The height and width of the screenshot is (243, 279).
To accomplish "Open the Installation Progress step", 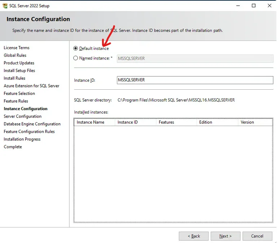I will point(22,139).
